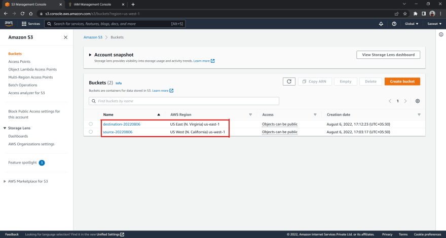Open the Chrome profile avatar

click(432, 14)
